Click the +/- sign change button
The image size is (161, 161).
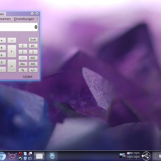pyautogui.click(x=33, y=70)
